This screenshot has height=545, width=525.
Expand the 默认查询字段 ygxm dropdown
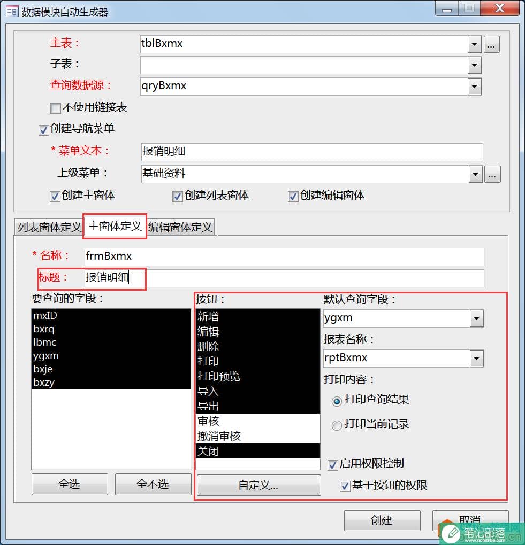(x=477, y=318)
